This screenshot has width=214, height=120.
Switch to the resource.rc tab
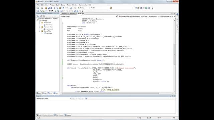click(73, 14)
